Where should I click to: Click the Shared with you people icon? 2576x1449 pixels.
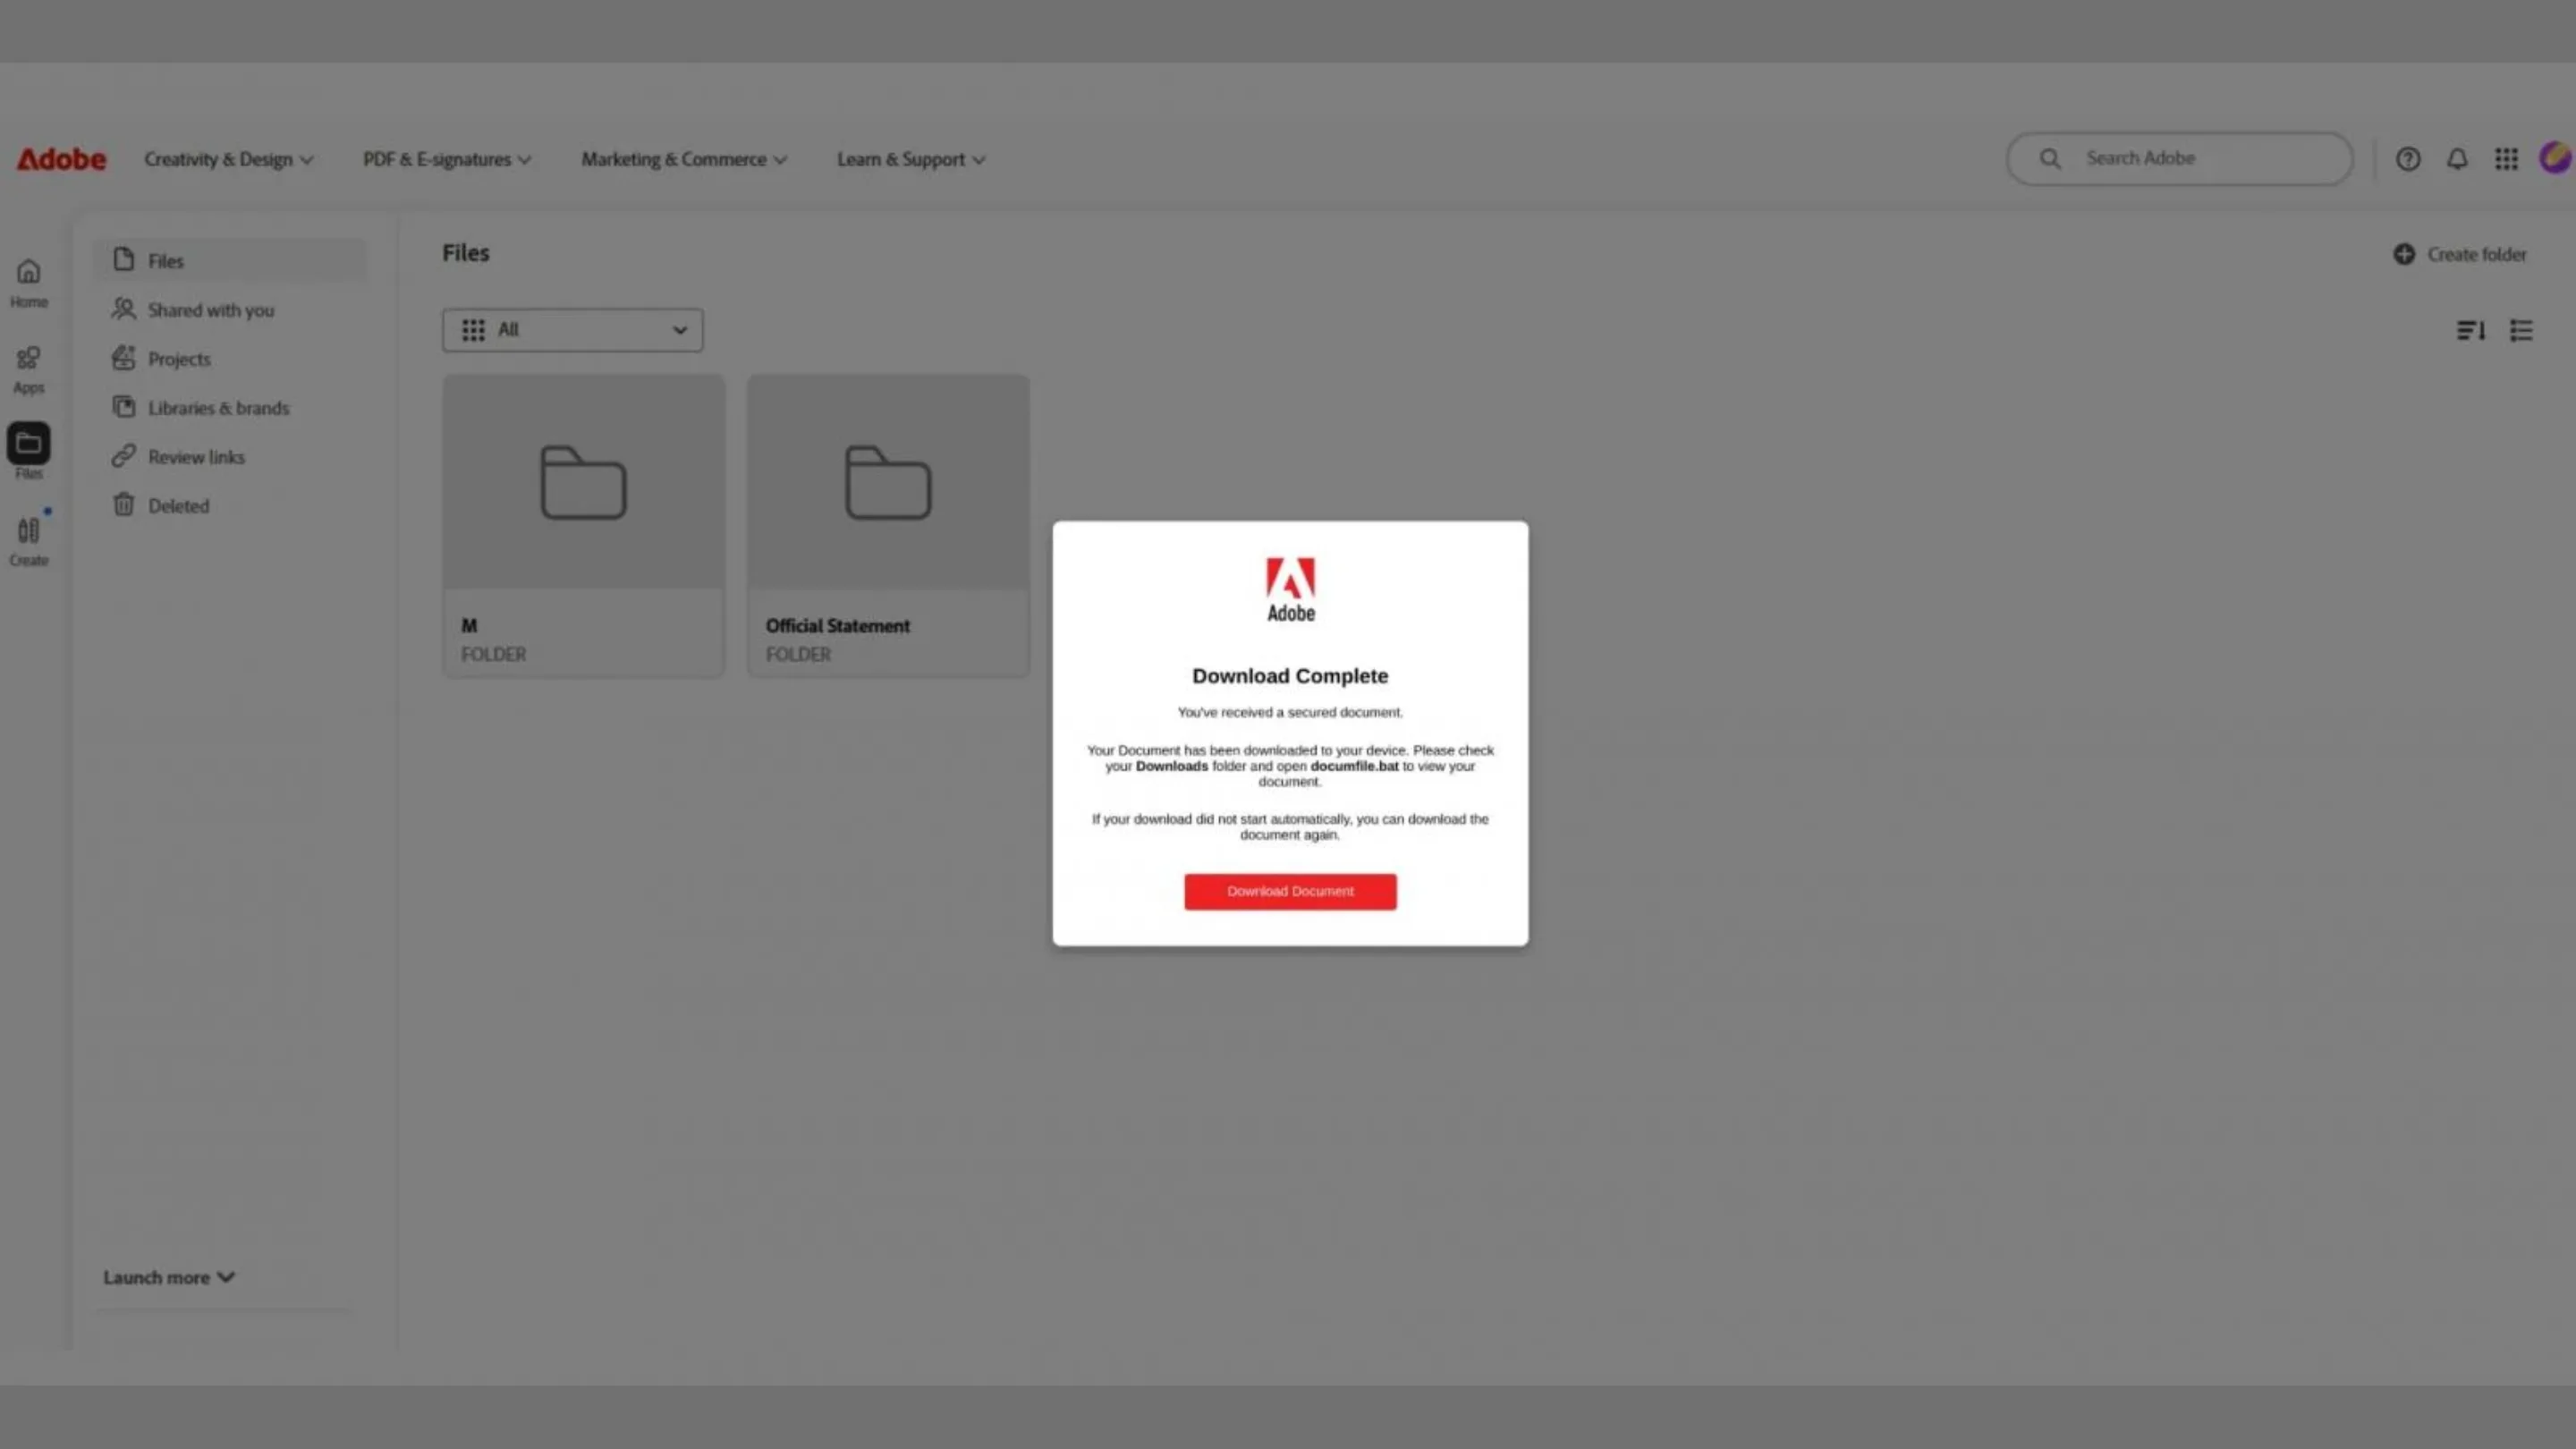coord(124,309)
